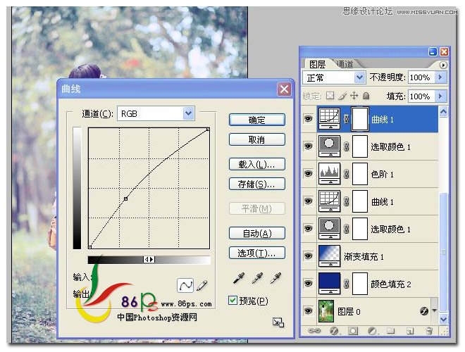Toggle visibility of 颜色填充 2 layer
Image resolution: width=465 pixels, height=352 pixels.
coord(309,284)
